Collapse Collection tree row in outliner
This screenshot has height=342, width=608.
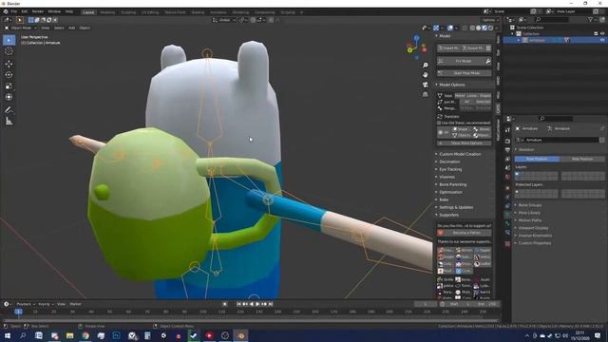[x=513, y=34]
